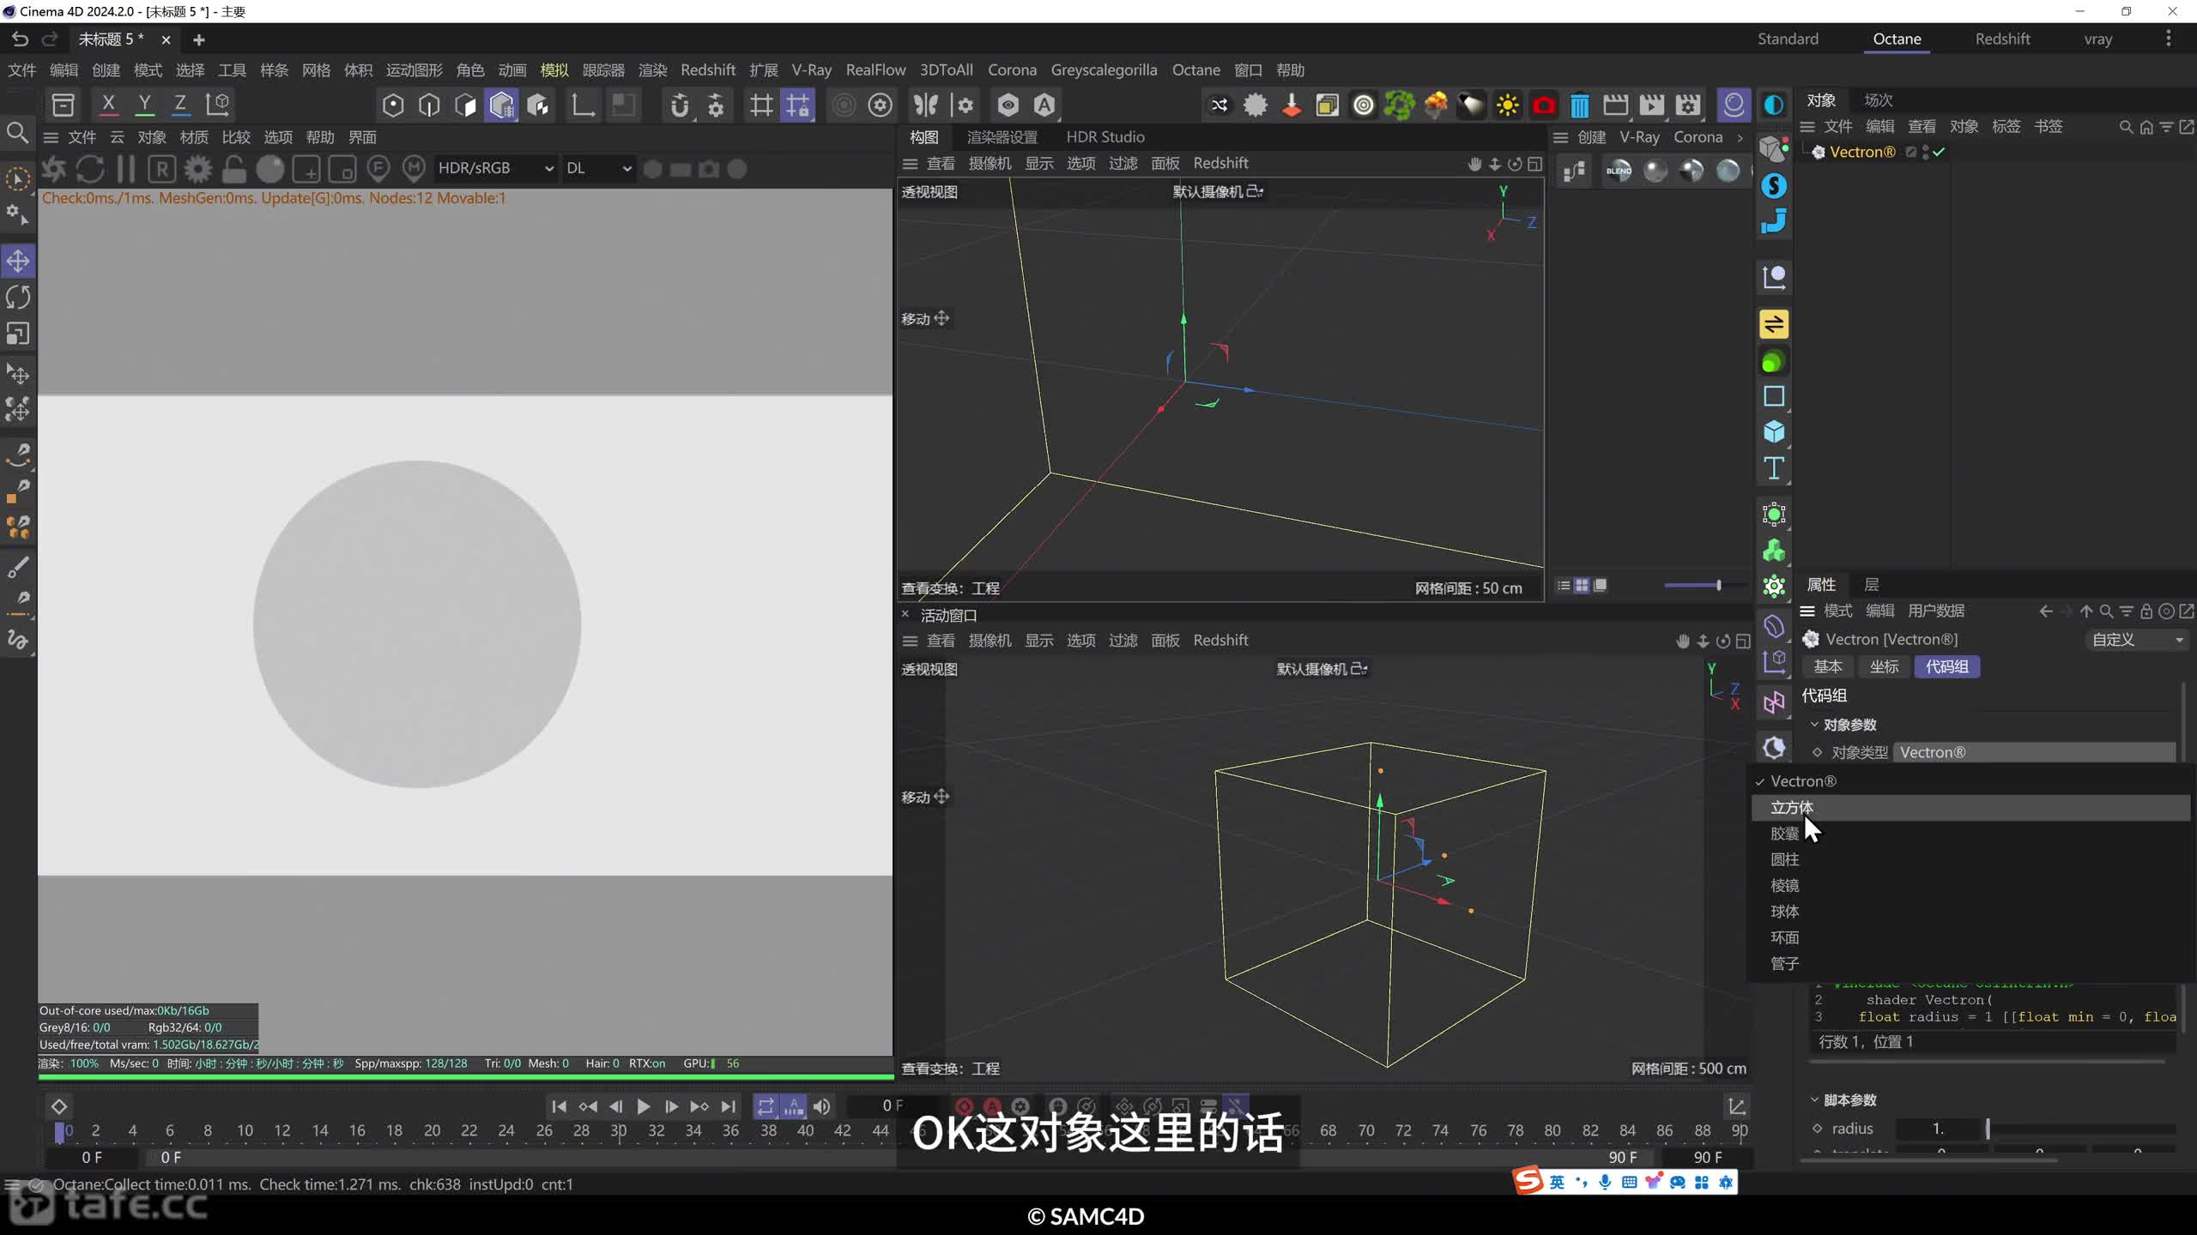
Task: Switch to the Redshift layout
Action: point(2002,39)
